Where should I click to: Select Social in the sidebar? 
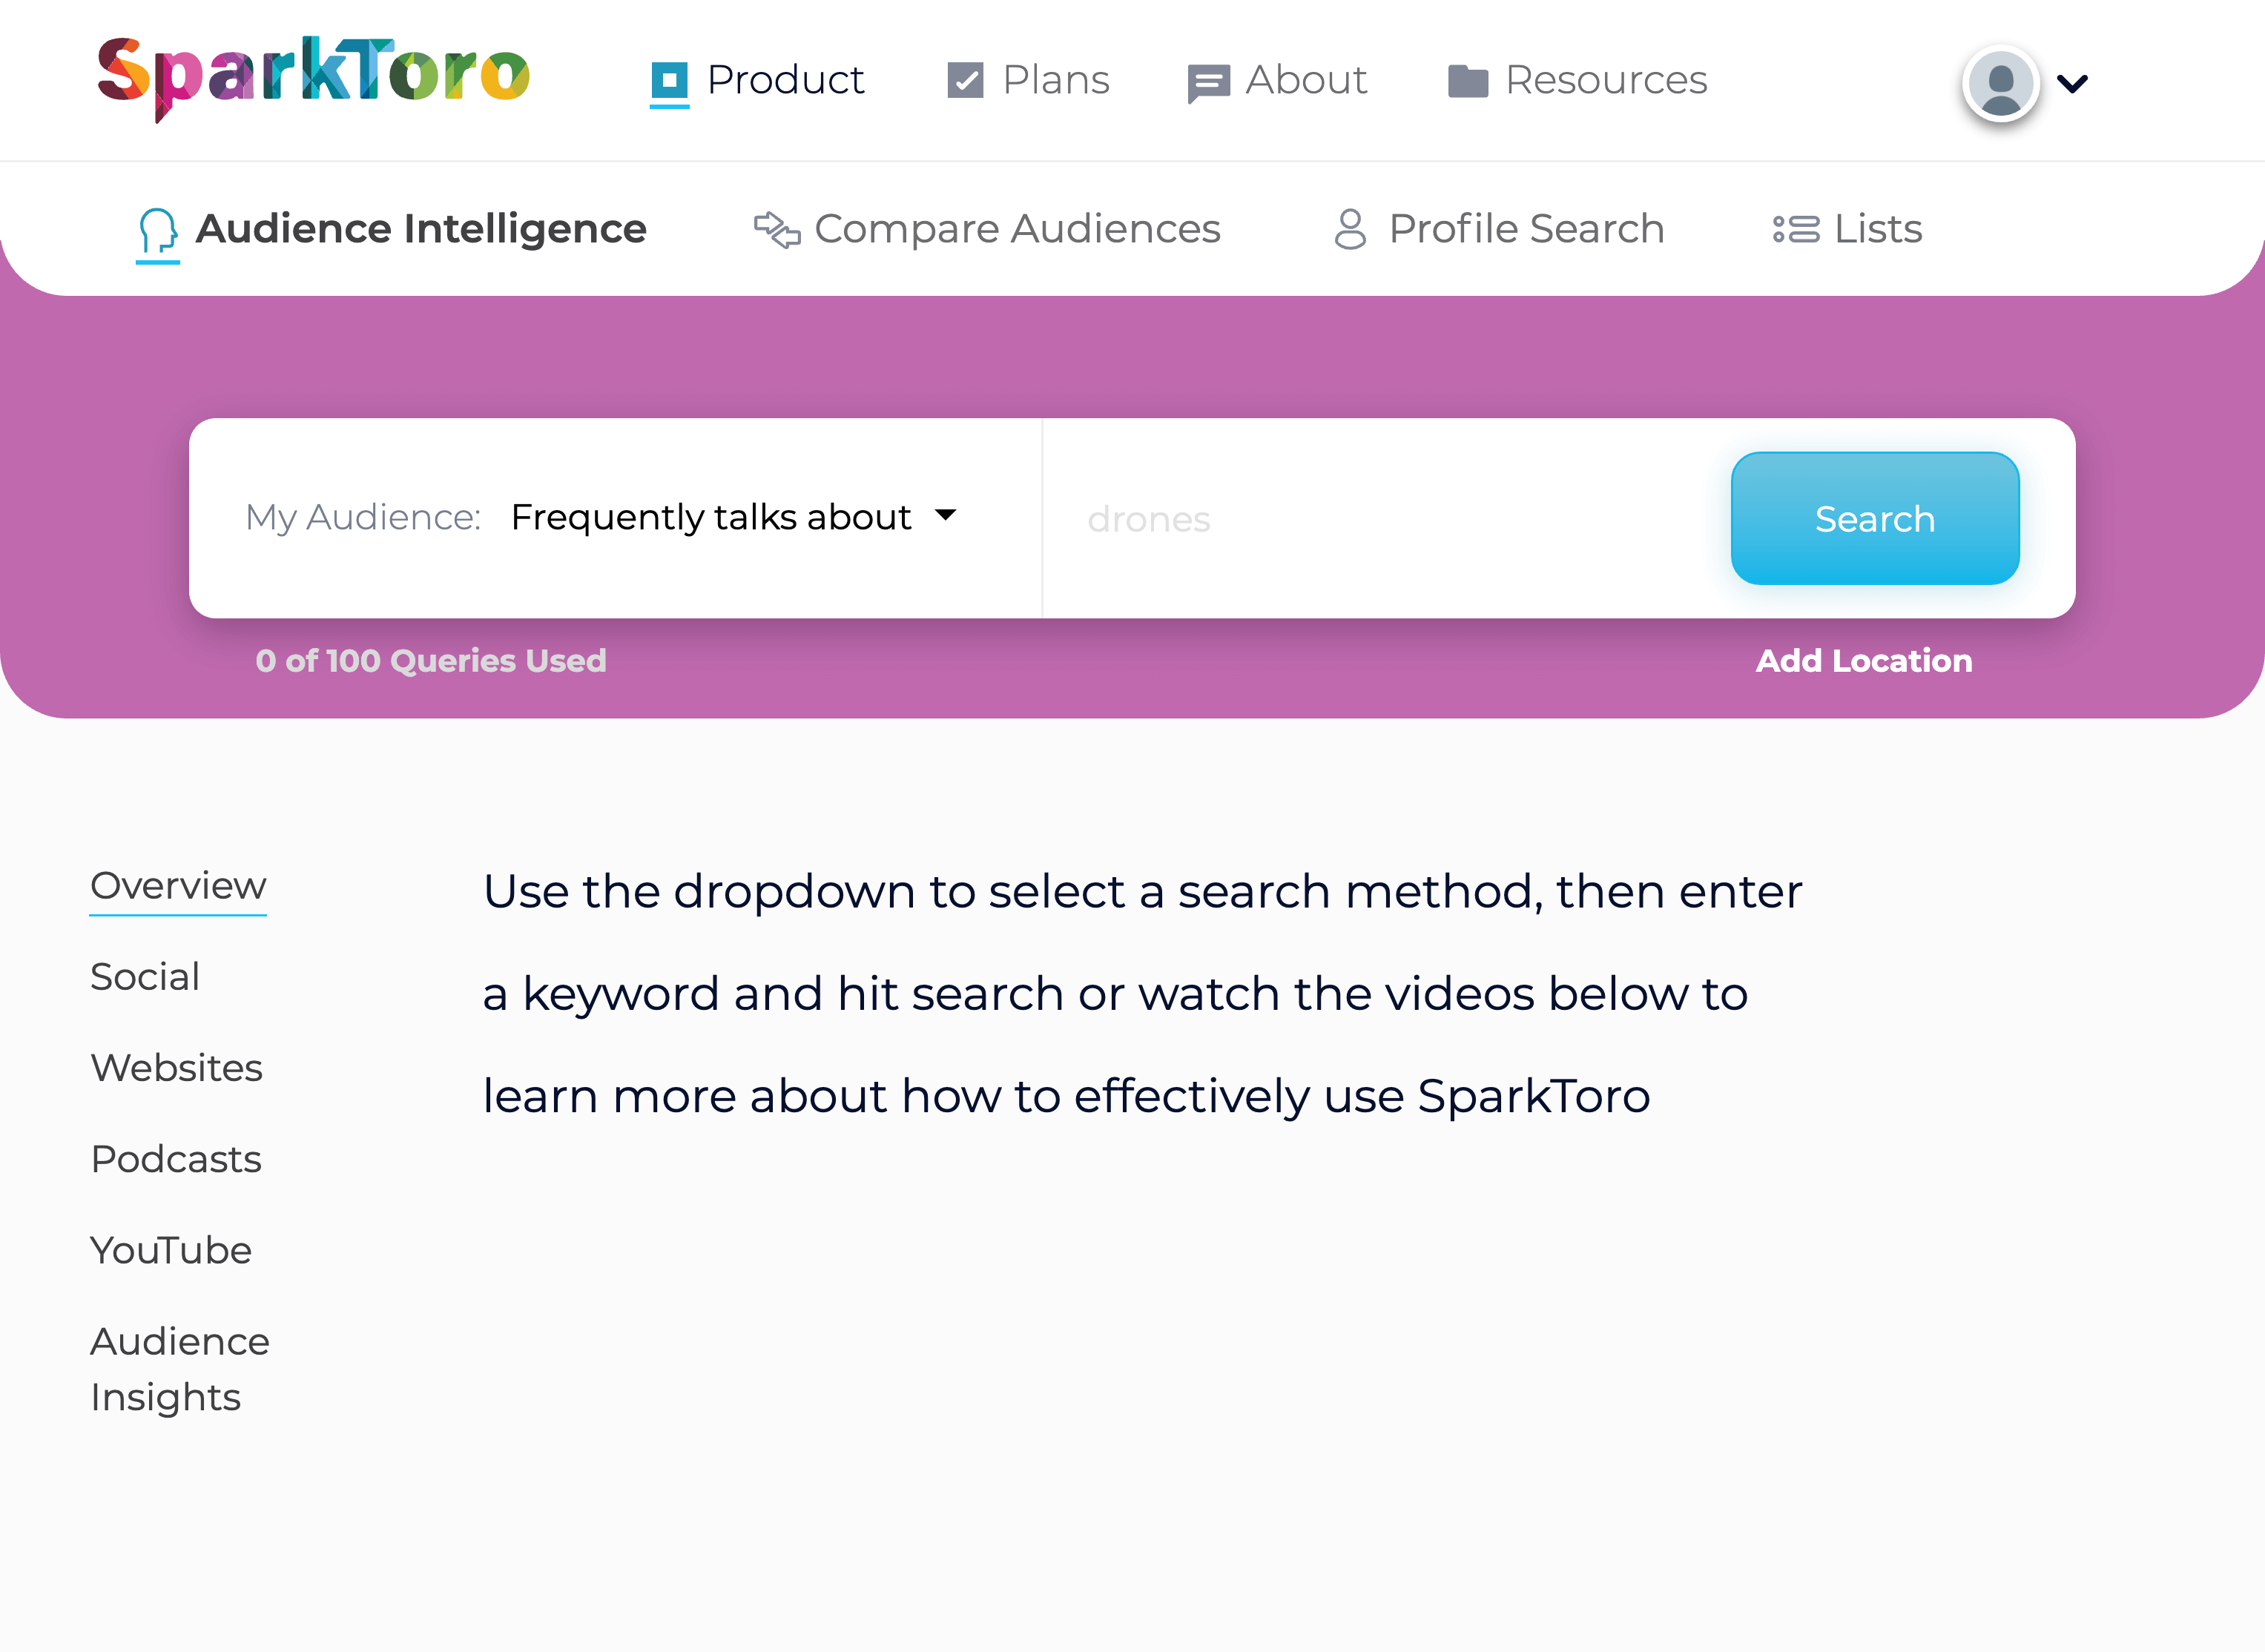tap(145, 976)
